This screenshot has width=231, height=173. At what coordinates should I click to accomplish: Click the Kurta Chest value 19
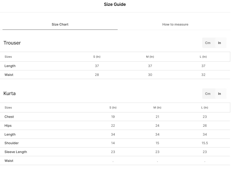[x=113, y=117]
